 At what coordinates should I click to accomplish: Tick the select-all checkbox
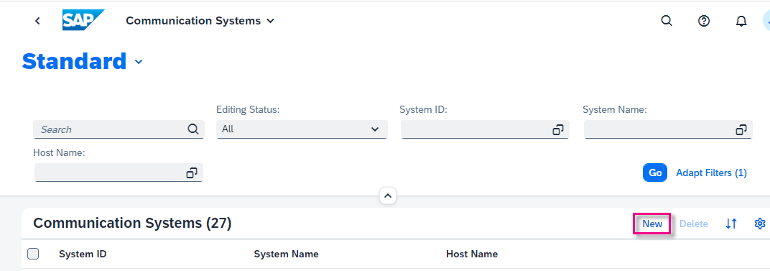pos(33,254)
